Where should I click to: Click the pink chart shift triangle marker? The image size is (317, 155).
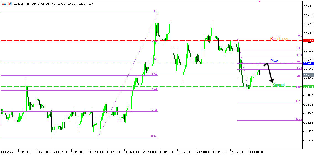259,1
